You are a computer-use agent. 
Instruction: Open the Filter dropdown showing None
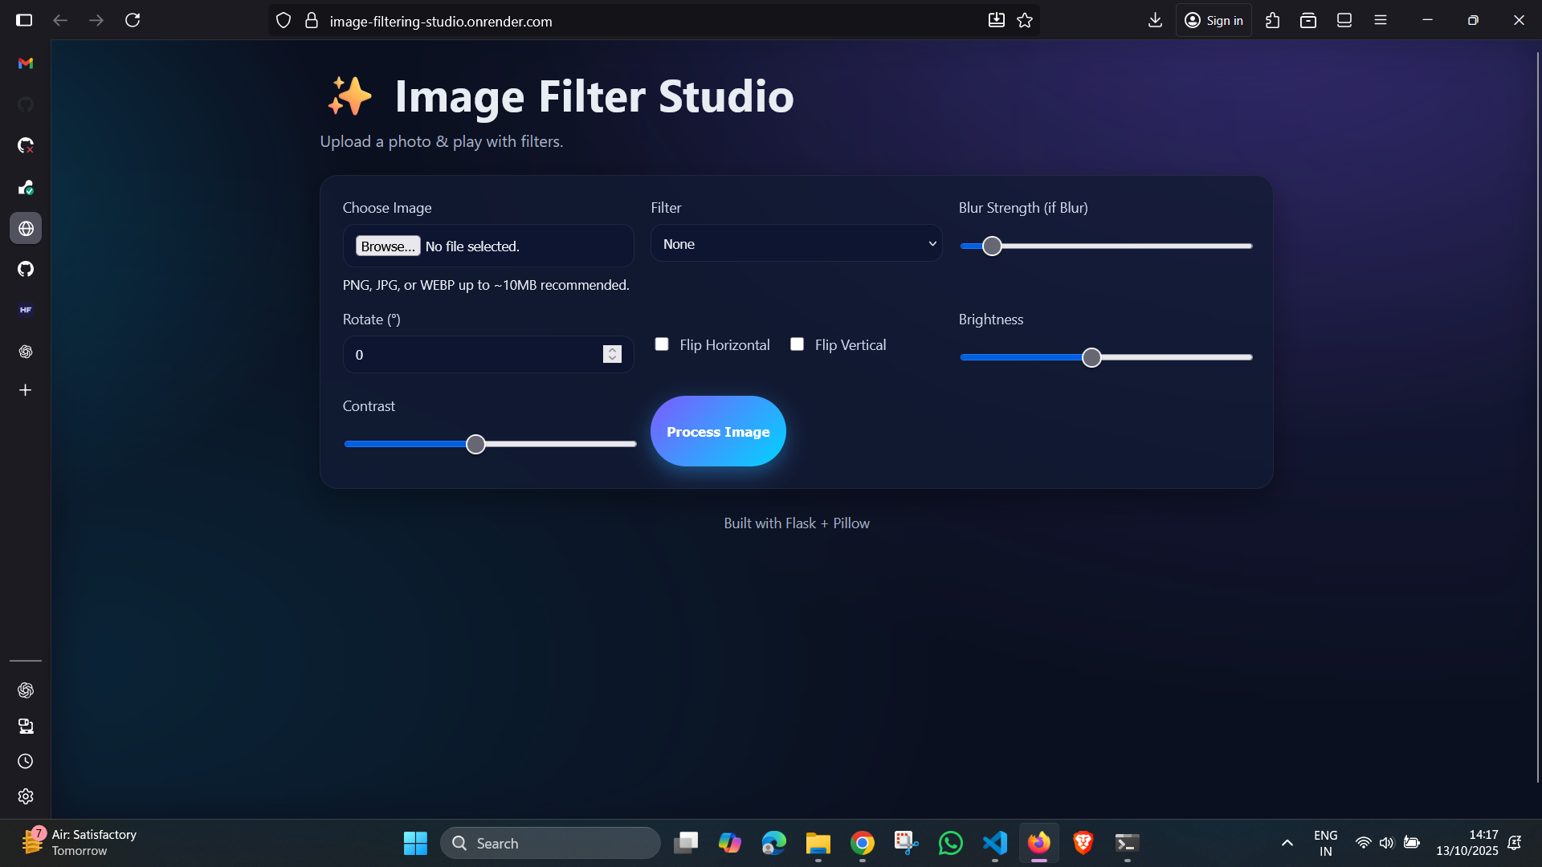click(x=796, y=243)
